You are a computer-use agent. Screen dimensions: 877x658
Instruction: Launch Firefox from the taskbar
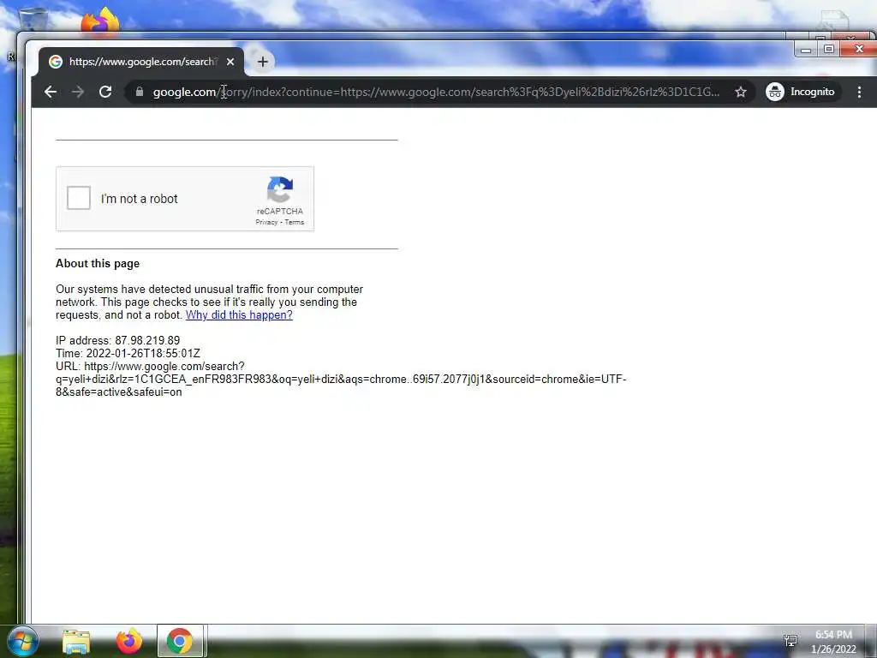tap(129, 641)
